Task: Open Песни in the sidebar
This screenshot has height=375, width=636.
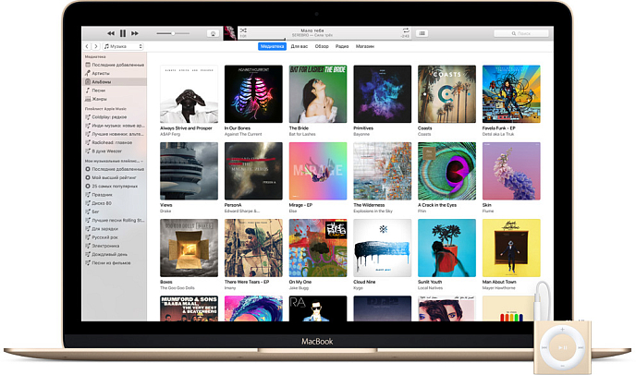Action: (115, 91)
